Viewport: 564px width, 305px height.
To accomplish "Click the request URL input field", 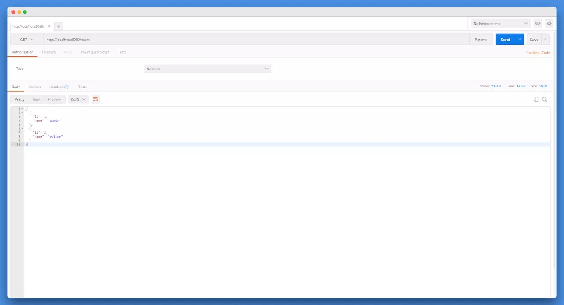I will [x=256, y=40].
